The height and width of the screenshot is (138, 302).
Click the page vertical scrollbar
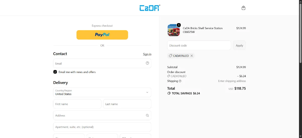(300, 33)
